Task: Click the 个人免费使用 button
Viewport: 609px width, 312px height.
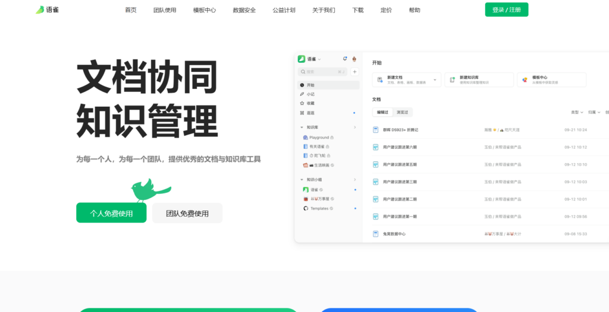Action: (x=111, y=213)
